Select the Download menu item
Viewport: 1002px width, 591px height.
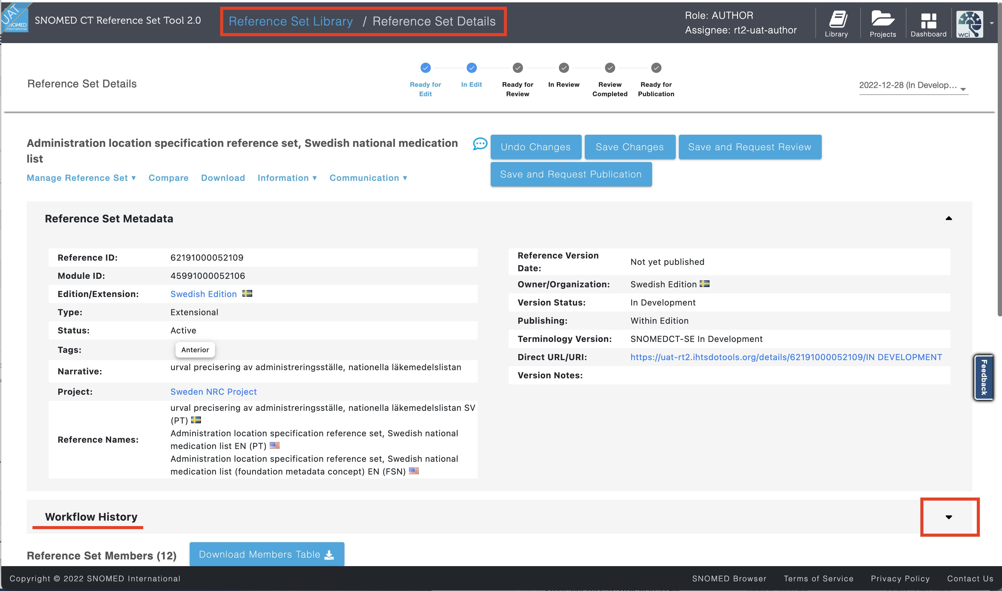pyautogui.click(x=223, y=177)
